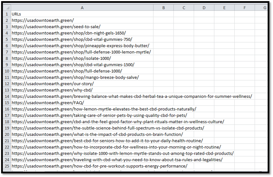The image size is (273, 177).
Task: Select column A header
Action: coord(82,8)
